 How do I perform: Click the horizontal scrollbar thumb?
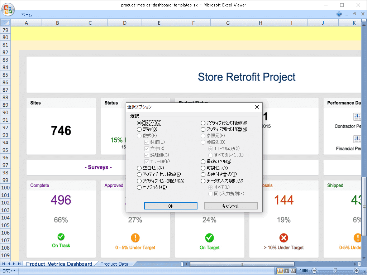pyautogui.click(x=242, y=264)
